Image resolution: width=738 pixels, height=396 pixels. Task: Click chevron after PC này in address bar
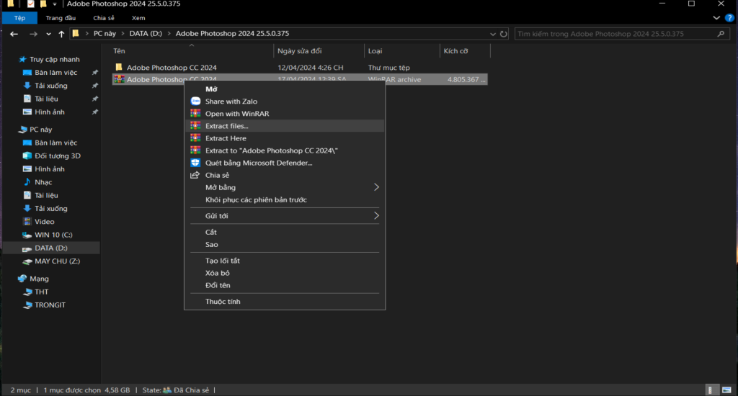click(123, 34)
